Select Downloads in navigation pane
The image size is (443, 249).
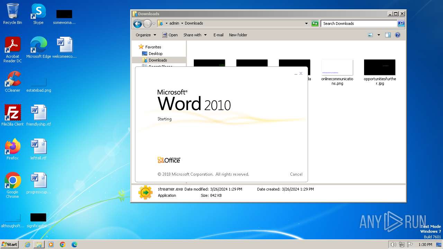point(158,60)
